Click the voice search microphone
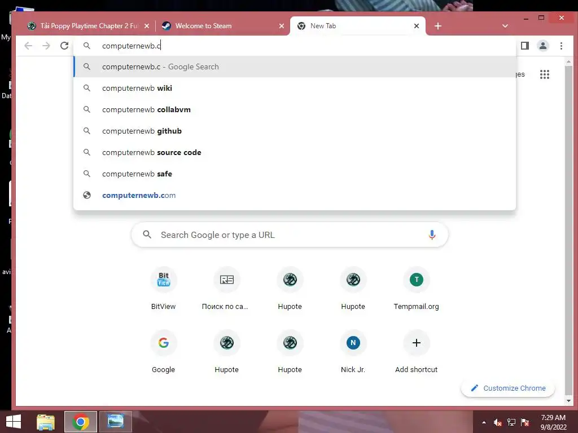Viewport: 578px width, 433px height. (432, 235)
